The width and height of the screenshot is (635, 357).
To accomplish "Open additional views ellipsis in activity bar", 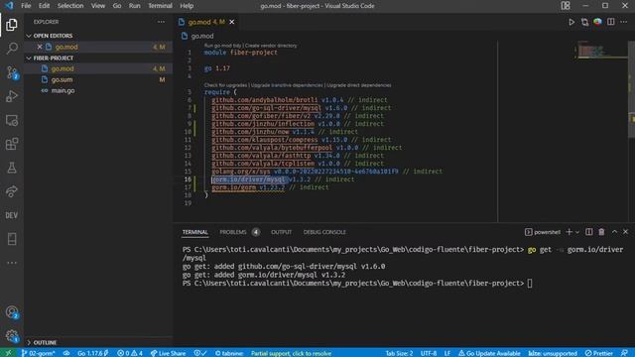I will tap(12, 263).
